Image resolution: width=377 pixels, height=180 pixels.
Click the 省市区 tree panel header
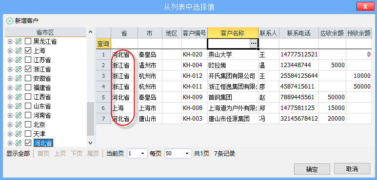45,32
